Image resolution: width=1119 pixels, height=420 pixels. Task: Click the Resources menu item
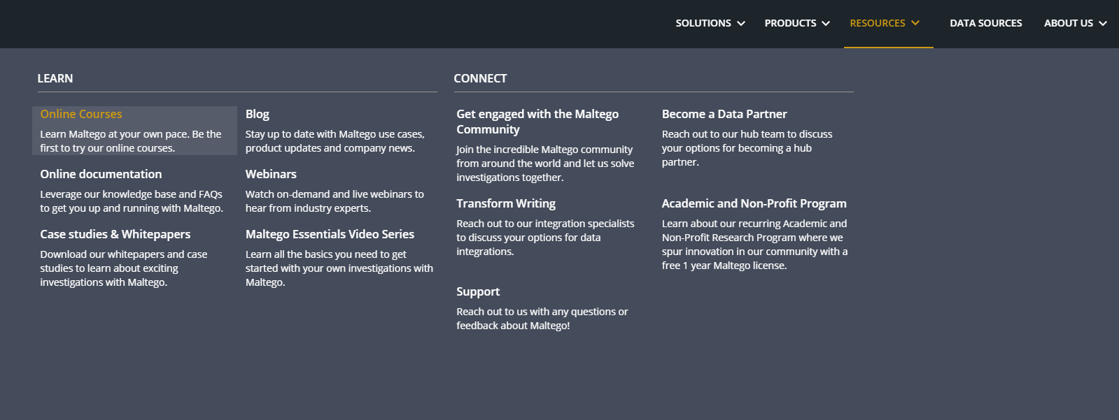[x=878, y=23]
